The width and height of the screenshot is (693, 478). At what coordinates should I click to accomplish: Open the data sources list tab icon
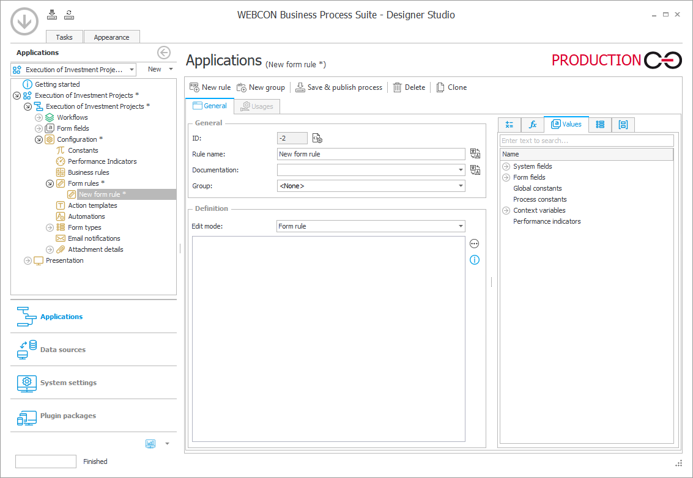pos(600,125)
